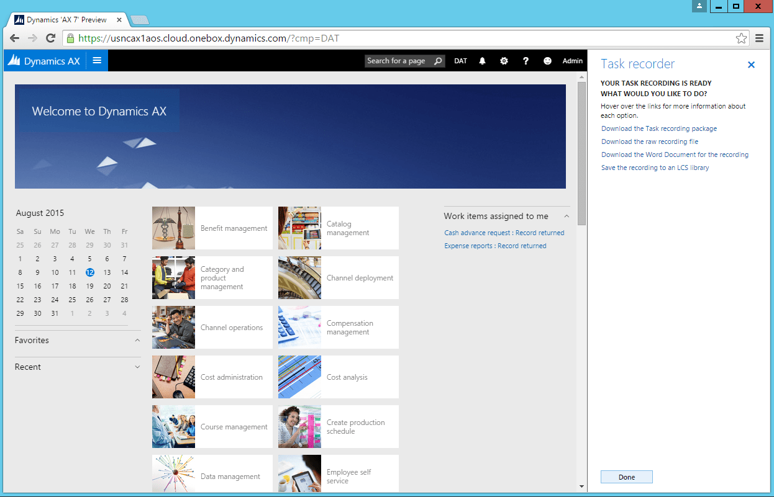This screenshot has width=774, height=497.
Task: Select August 12 on the calendar
Action: click(x=89, y=272)
